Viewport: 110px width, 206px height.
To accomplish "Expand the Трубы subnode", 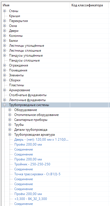I will 10,125.
